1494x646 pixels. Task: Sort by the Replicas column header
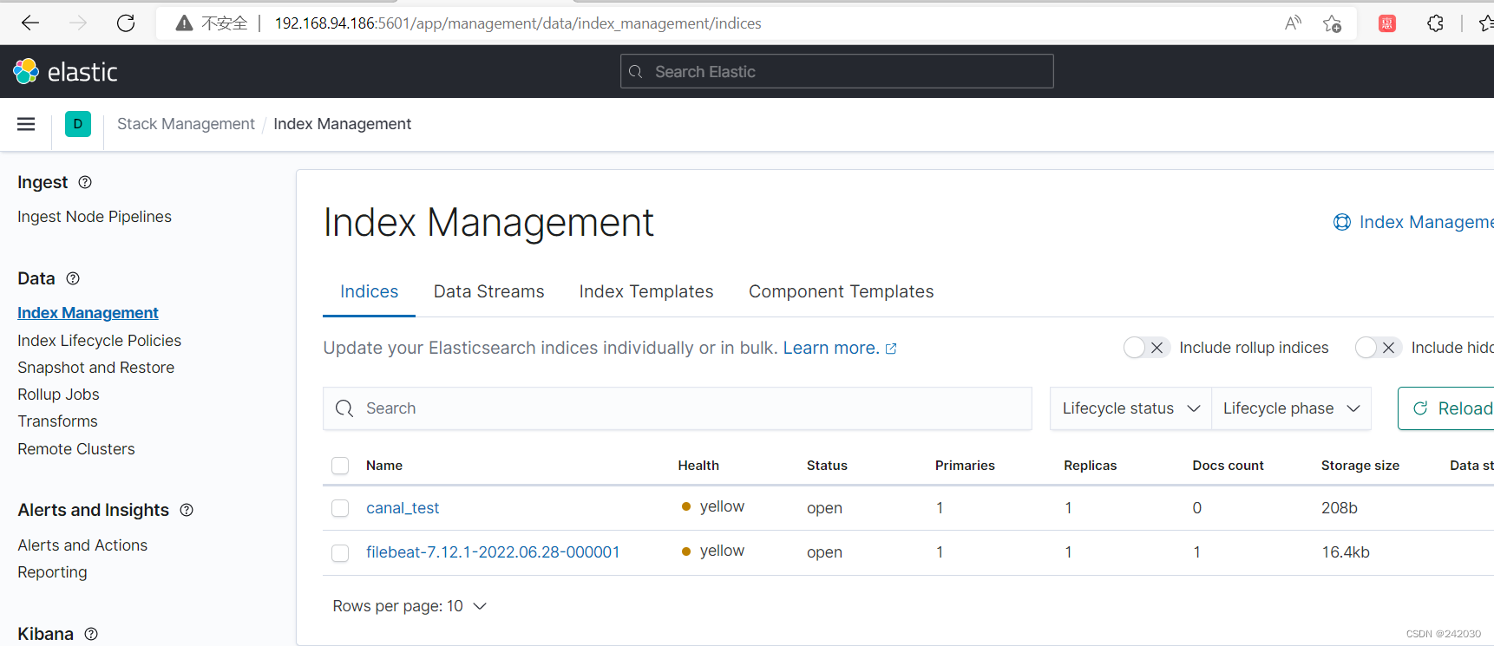1091,466
